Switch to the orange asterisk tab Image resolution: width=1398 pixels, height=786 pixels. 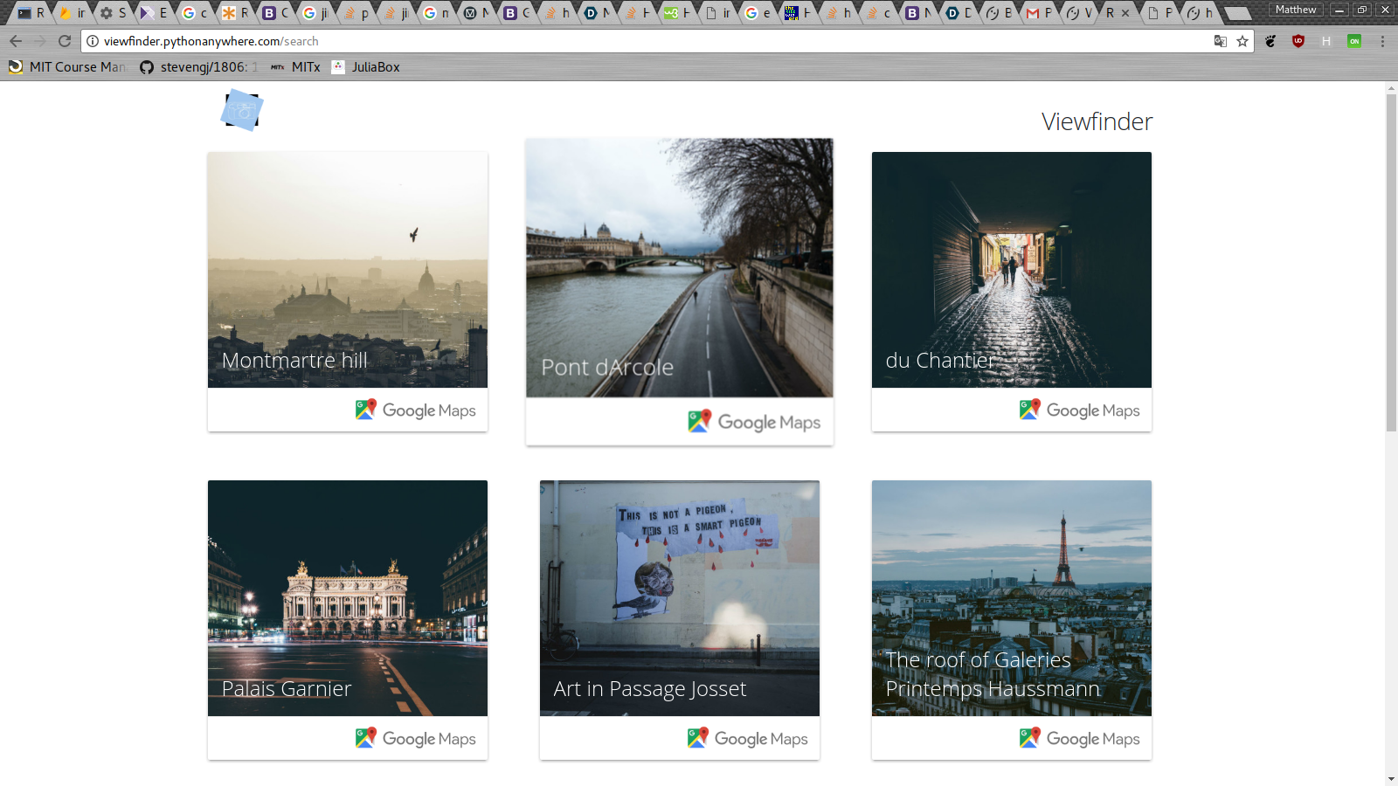click(235, 13)
